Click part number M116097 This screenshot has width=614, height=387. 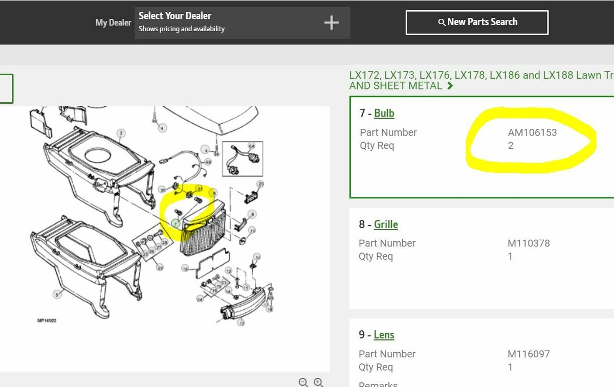point(529,354)
